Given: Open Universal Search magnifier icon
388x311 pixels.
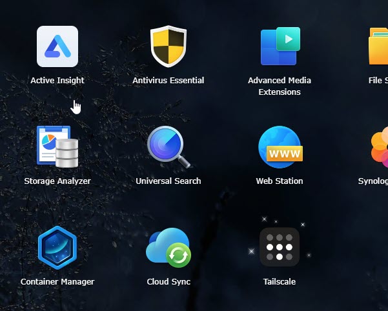Looking at the screenshot, I should [x=168, y=147].
